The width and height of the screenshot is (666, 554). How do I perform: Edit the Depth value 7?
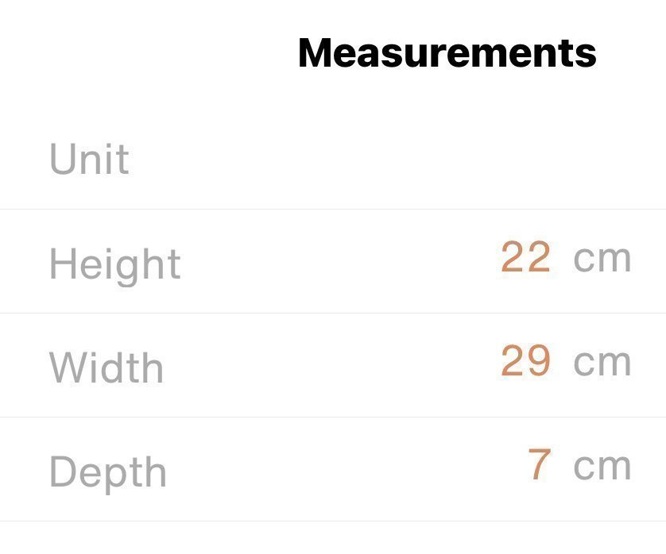pyautogui.click(x=539, y=465)
